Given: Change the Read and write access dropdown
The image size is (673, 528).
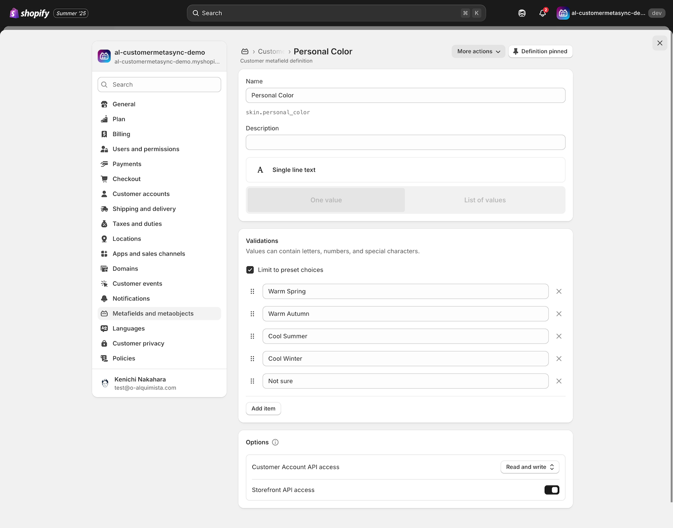Looking at the screenshot, I should pos(530,467).
